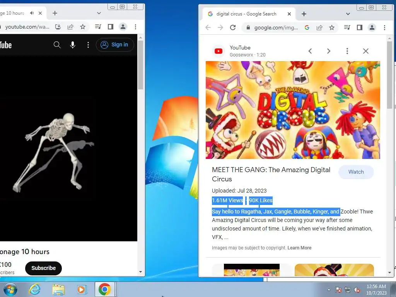This screenshot has width=396, height=297.
Task: Click Action Center flag icon
Action: pos(338,290)
